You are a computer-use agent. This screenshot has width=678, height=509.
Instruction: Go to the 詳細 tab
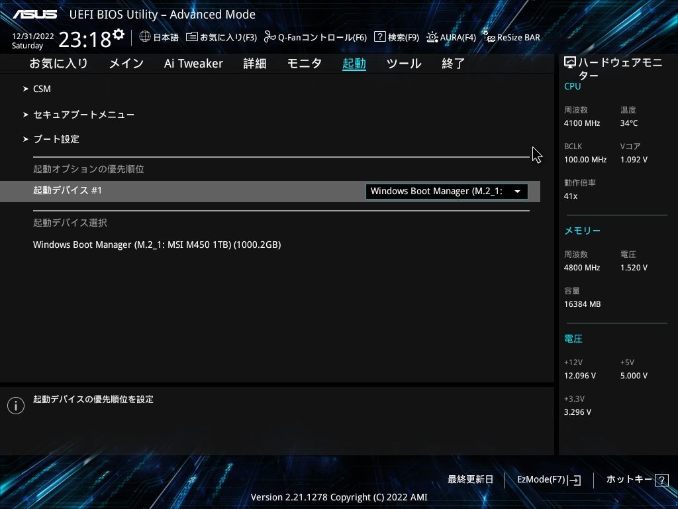[x=255, y=64]
